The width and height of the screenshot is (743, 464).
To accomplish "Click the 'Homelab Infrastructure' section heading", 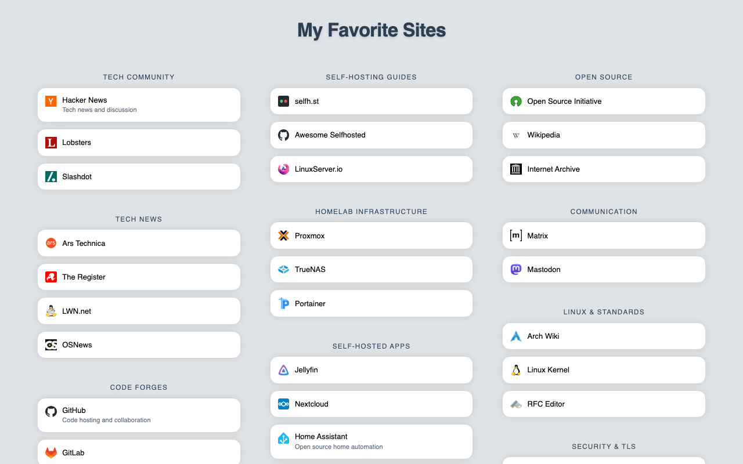I will tap(371, 212).
